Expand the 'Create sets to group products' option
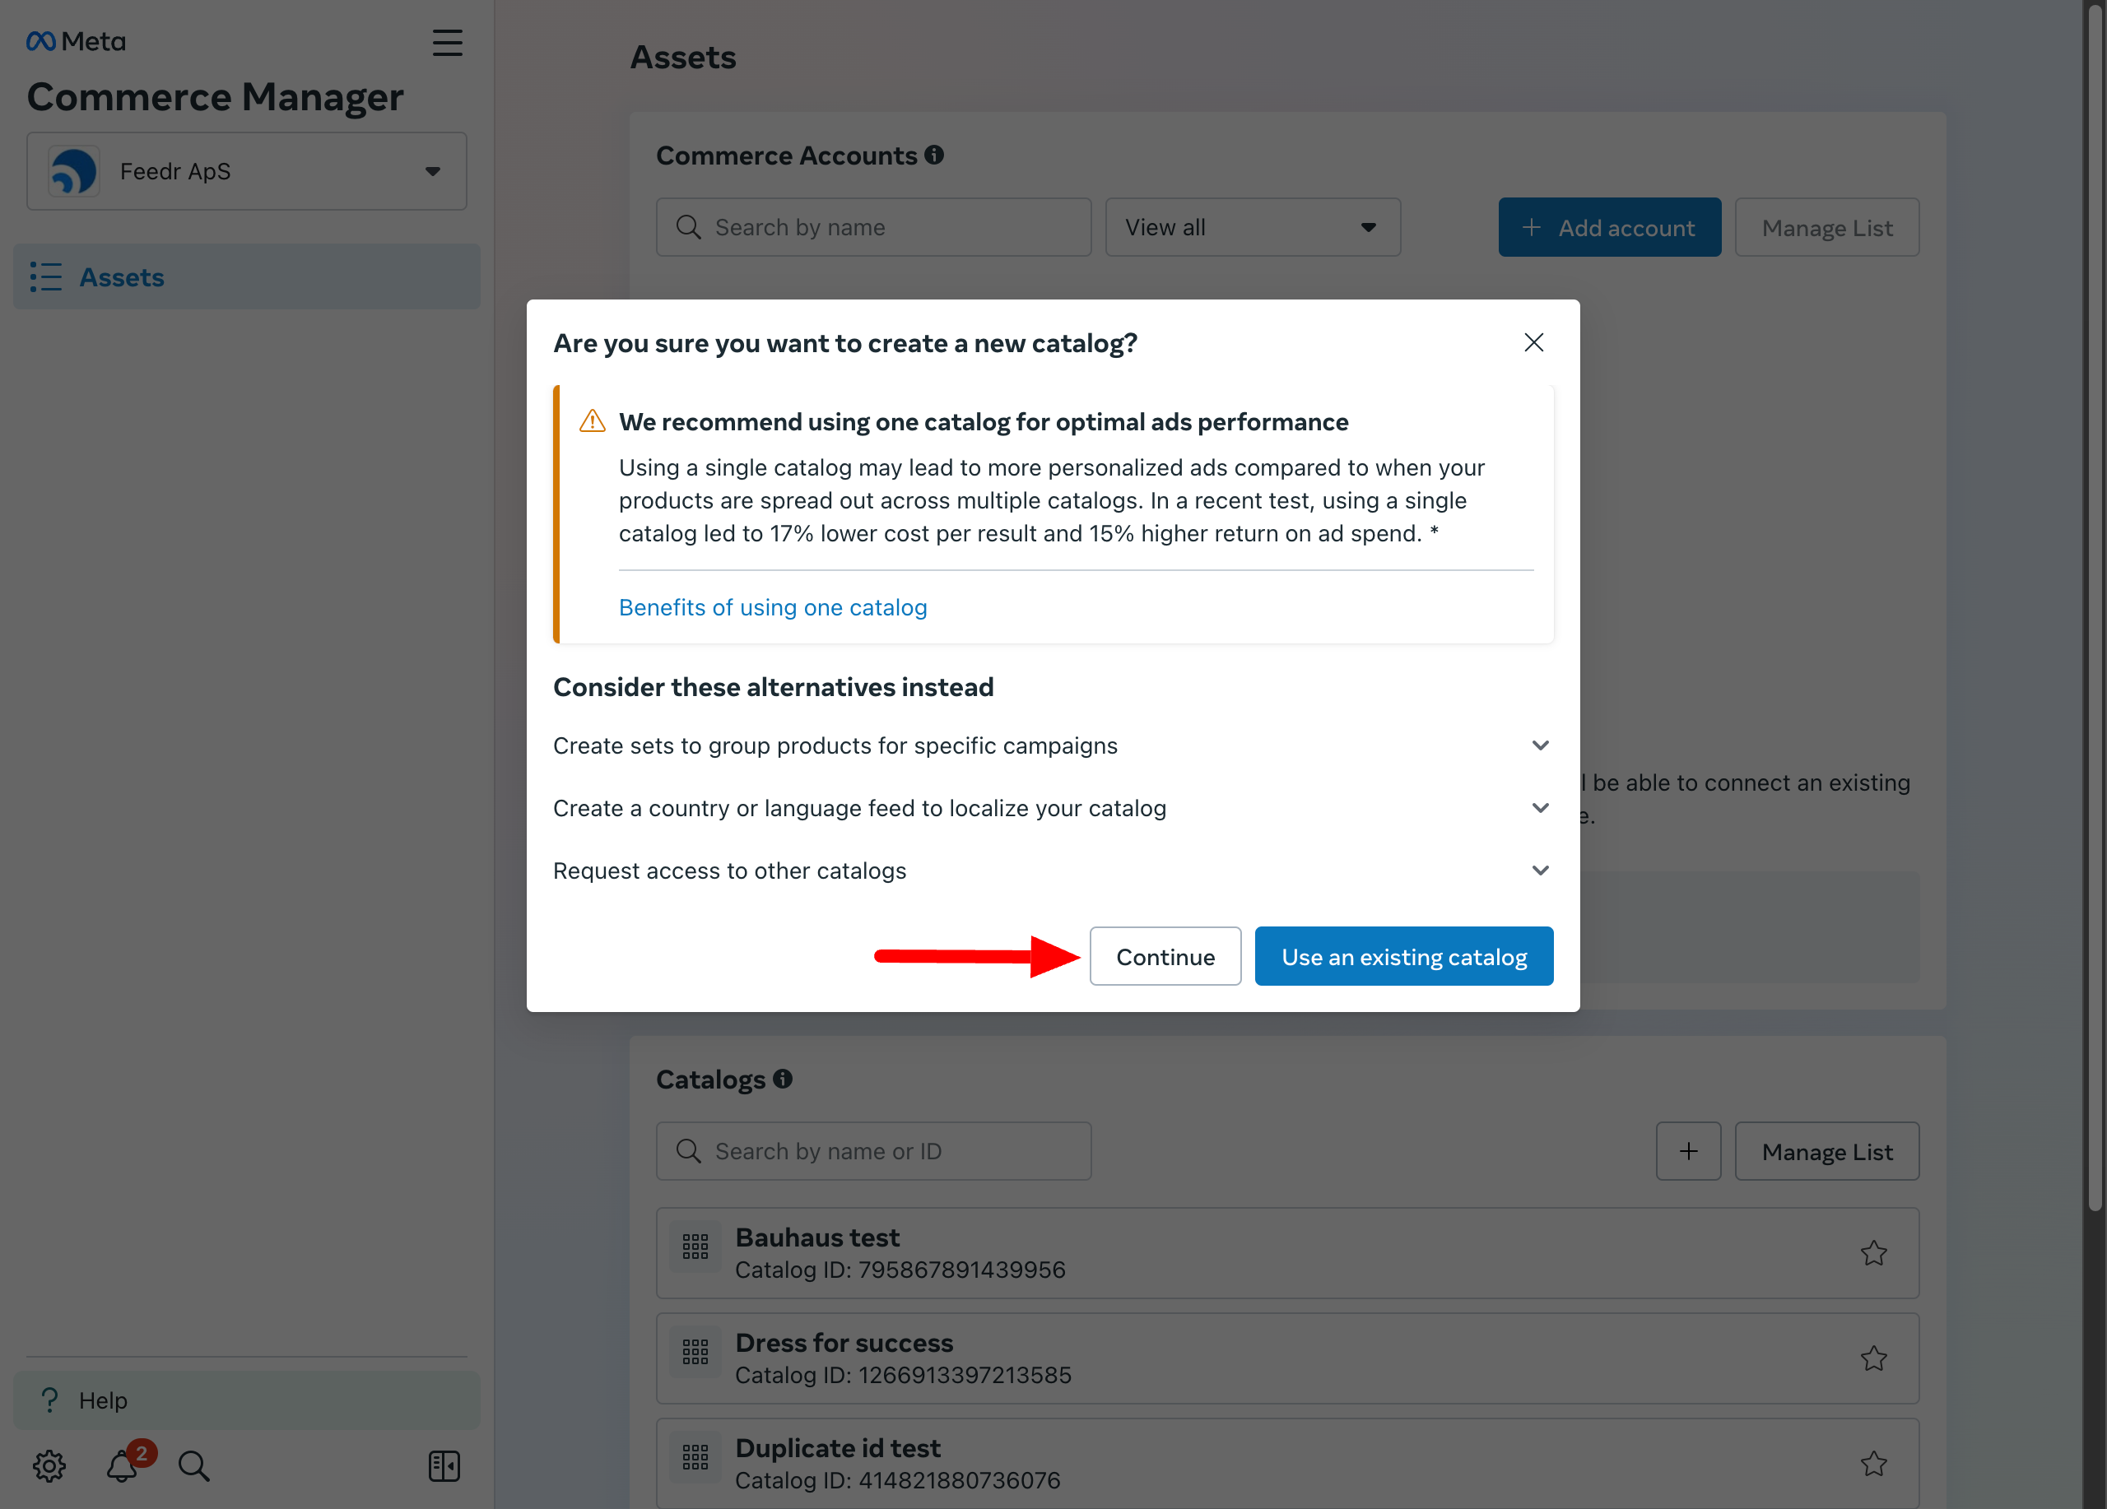Image resolution: width=2107 pixels, height=1509 pixels. point(1535,745)
